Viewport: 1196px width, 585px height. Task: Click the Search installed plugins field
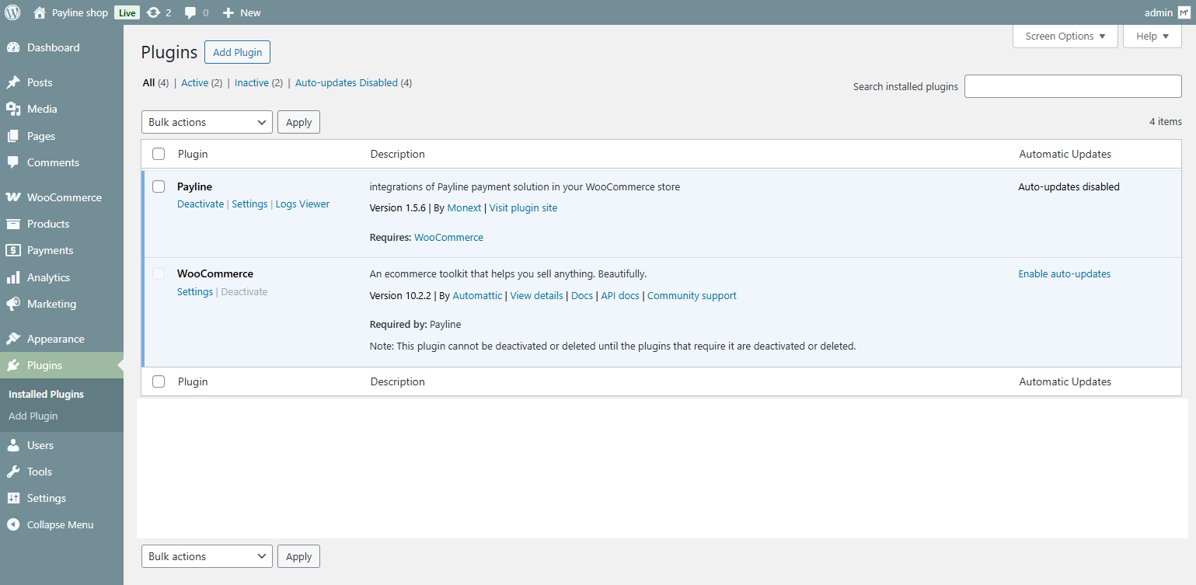pos(1072,86)
